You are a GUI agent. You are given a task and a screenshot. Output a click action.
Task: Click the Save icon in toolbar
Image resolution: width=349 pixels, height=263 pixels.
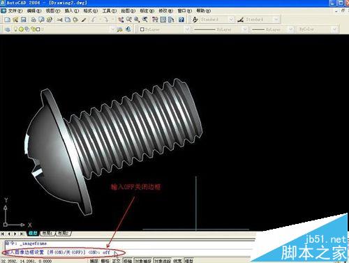[x=24, y=20]
